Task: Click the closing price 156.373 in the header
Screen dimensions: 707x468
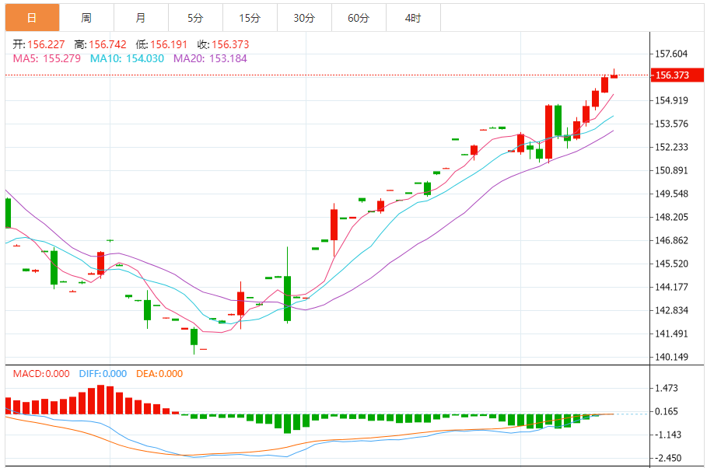Action: (230, 44)
